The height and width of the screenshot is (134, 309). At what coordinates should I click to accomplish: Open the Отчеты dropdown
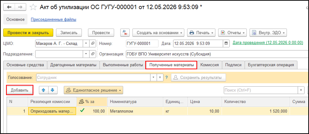(232, 33)
